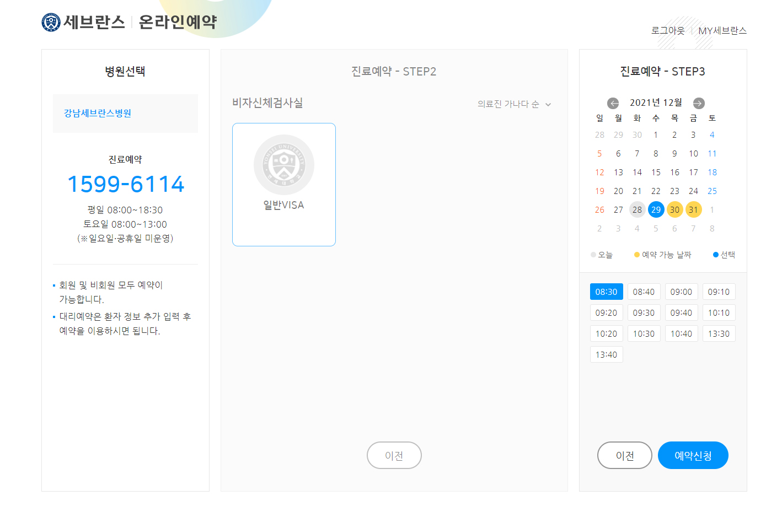This screenshot has width=782, height=528.
Task: Click the 이전 button in STEP3 panel
Action: click(x=625, y=455)
